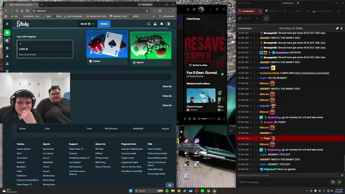345x194 pixels.
Task: Click the Windows Start button
Action: 131,191
